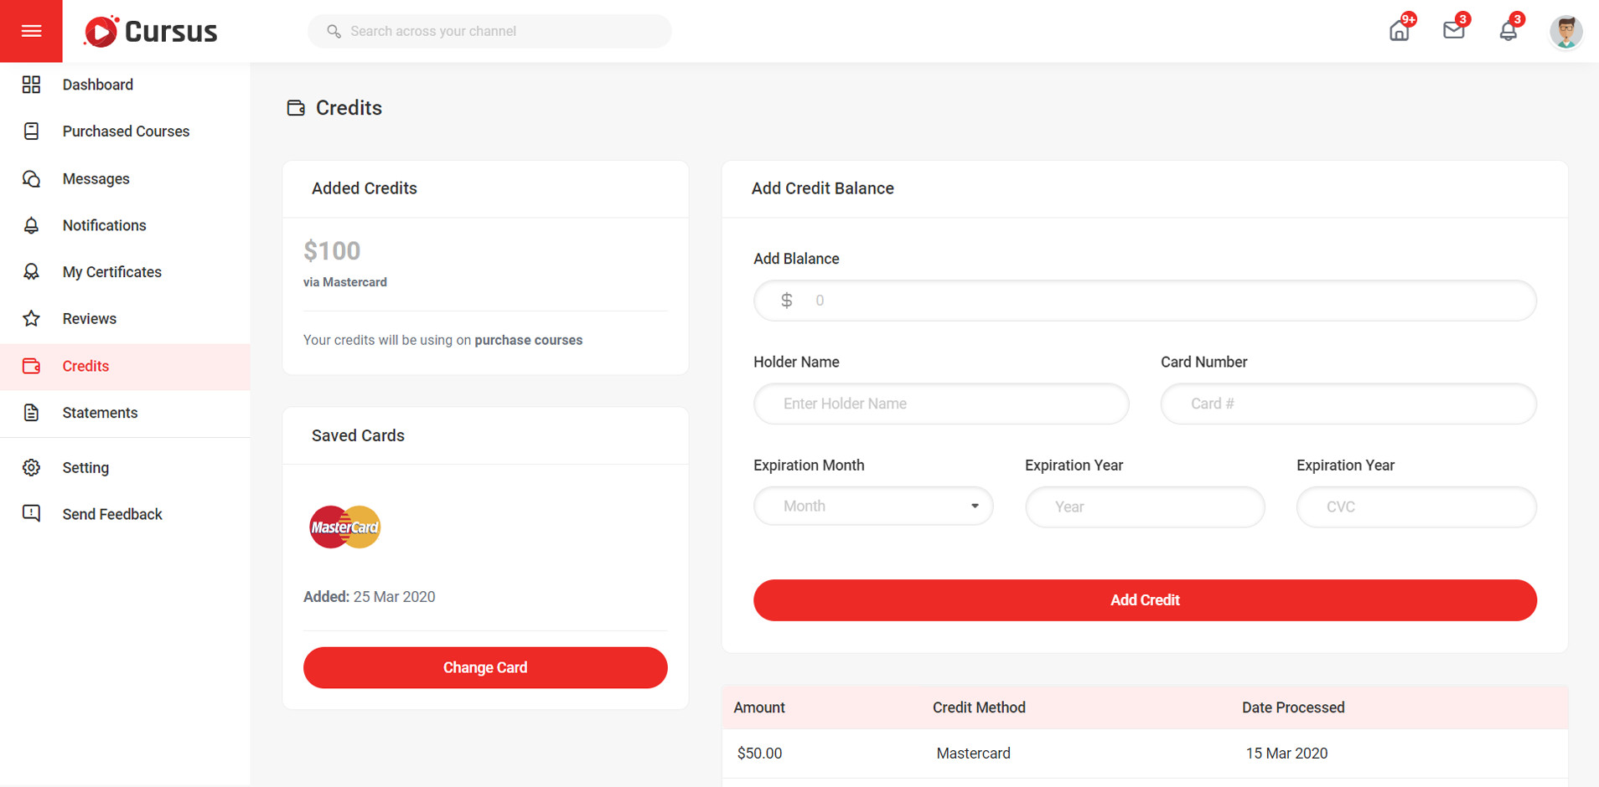Click the notification bell in header
Screen dimensions: 1599x787
pyautogui.click(x=1508, y=32)
